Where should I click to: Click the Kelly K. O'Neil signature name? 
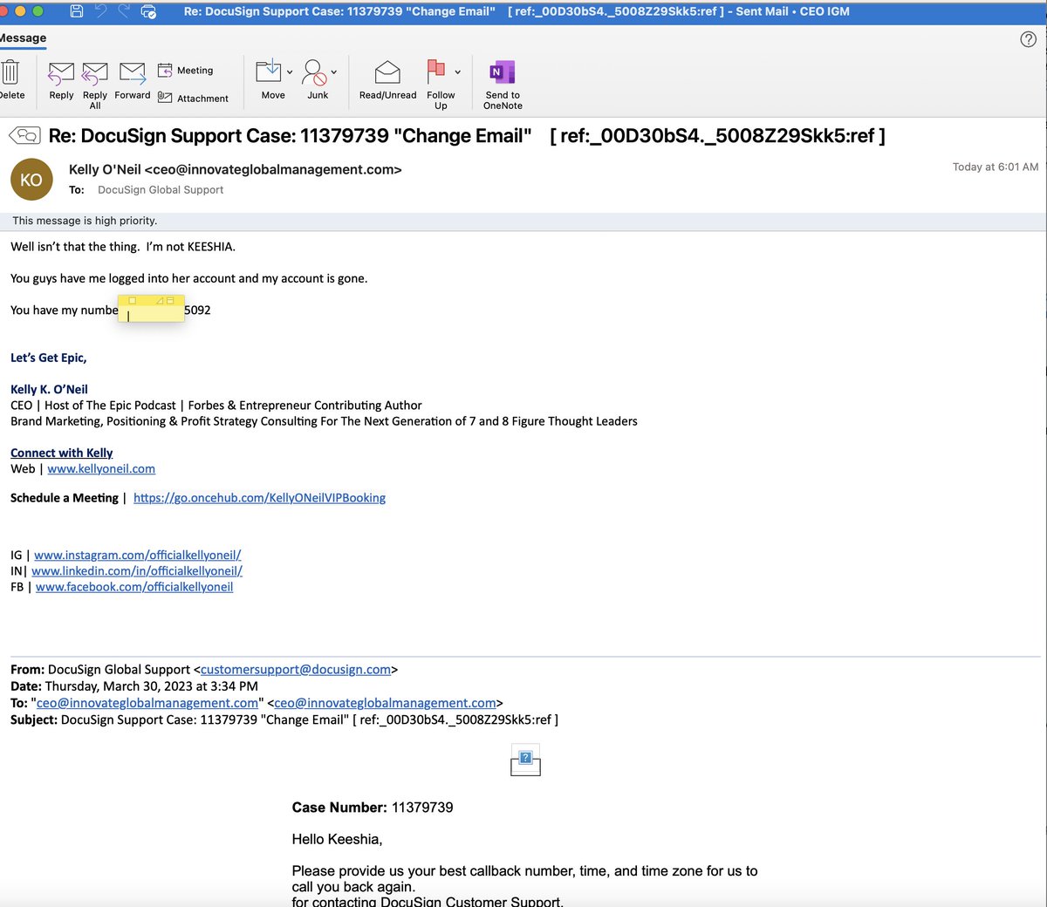coord(49,389)
